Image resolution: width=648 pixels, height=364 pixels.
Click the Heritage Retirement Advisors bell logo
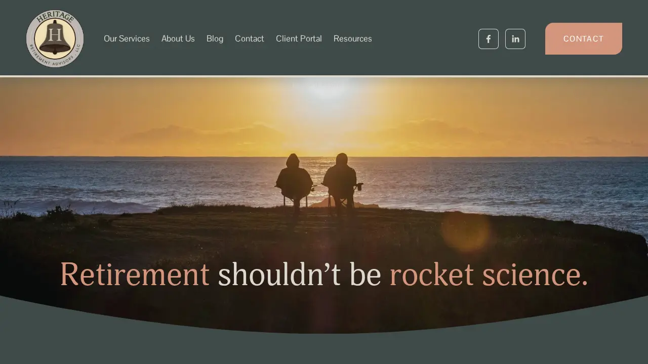click(55, 38)
